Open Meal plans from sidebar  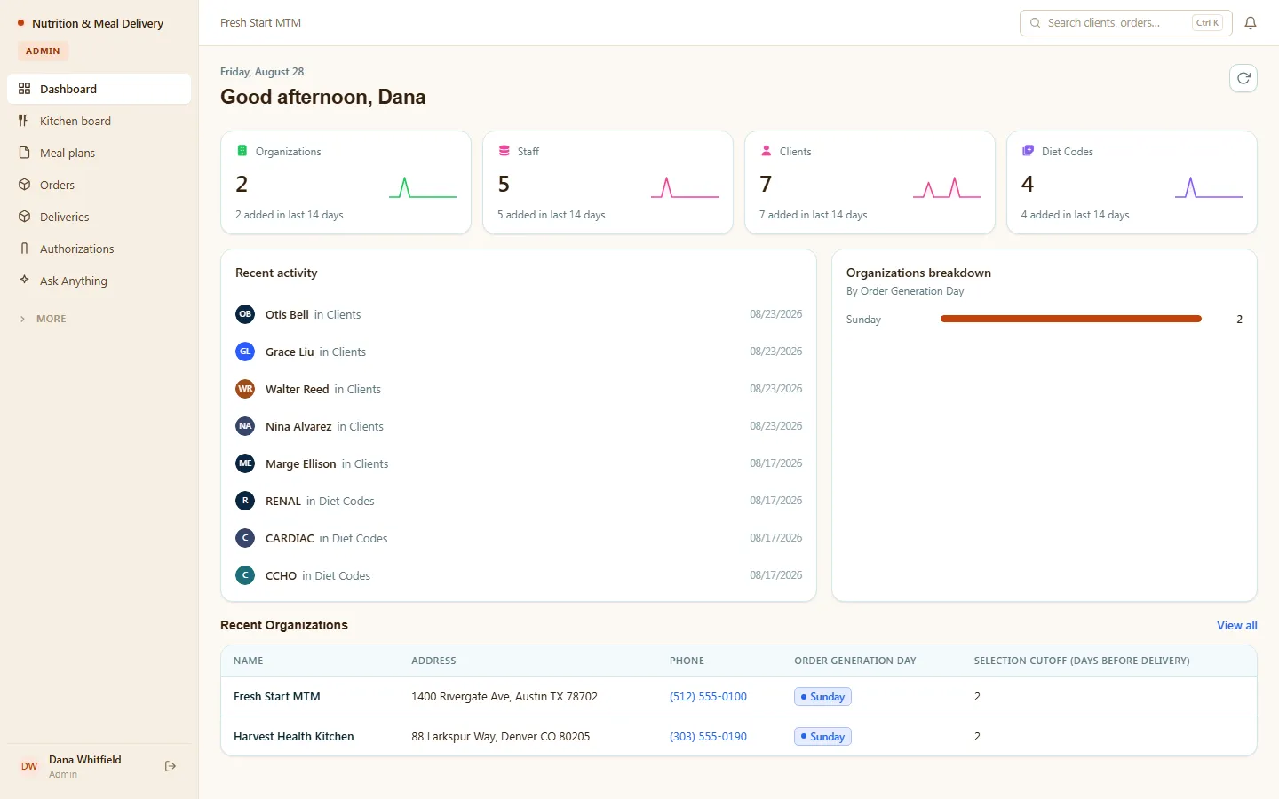99,153
